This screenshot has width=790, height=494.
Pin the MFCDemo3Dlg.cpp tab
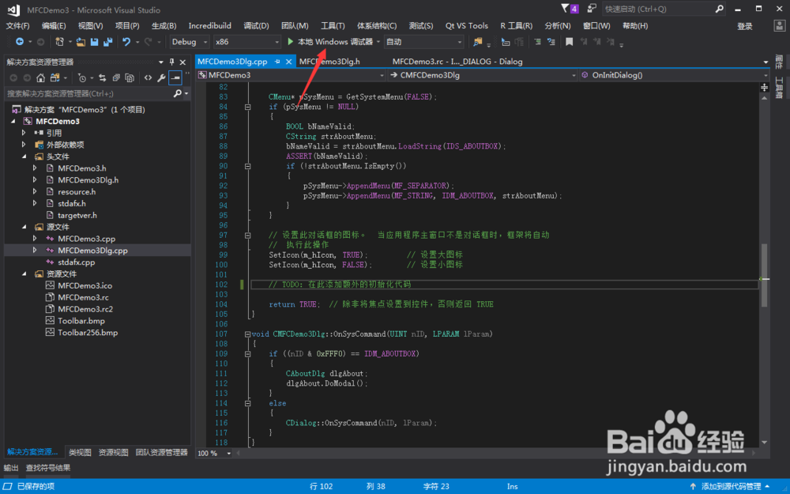(x=277, y=62)
